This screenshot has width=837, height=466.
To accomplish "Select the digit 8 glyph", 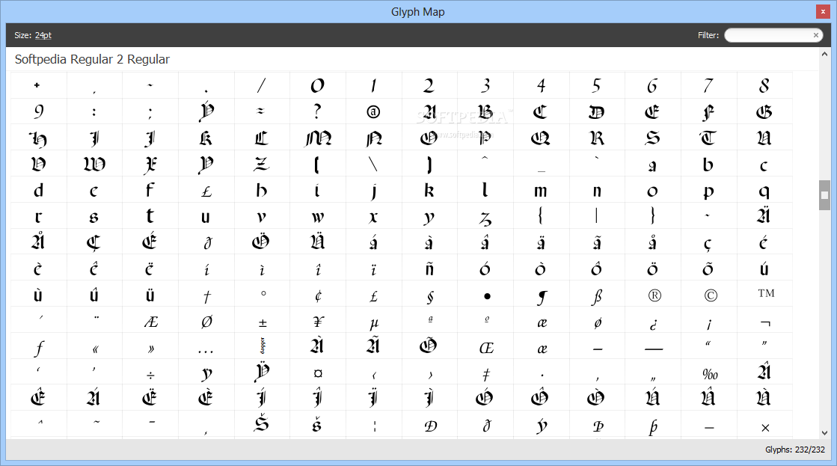I will point(764,85).
